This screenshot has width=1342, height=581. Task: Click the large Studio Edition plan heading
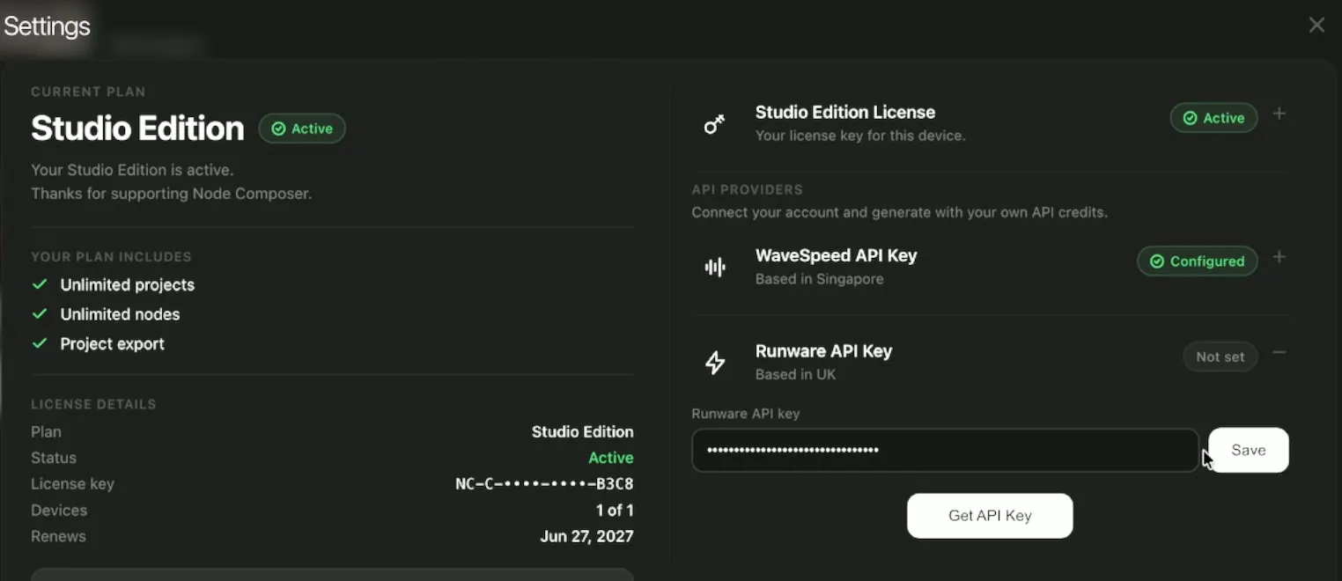coord(137,129)
